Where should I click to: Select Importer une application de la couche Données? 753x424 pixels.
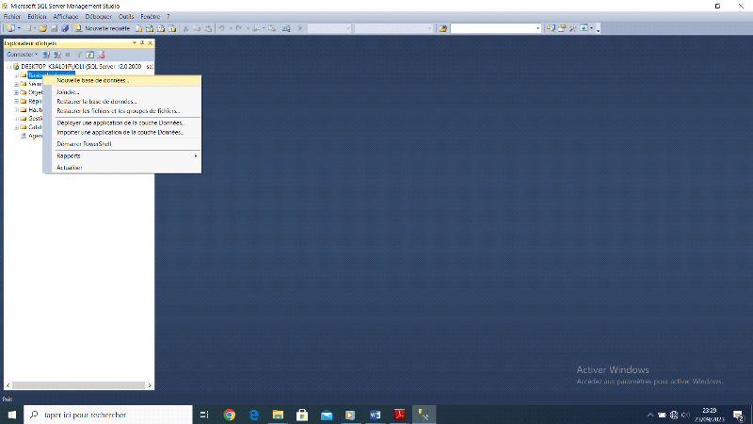point(122,132)
